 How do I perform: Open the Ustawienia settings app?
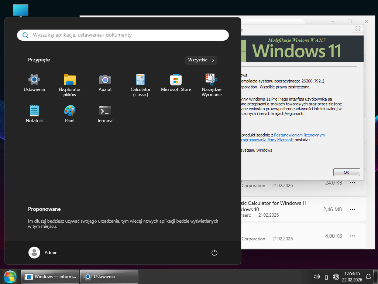point(34,82)
